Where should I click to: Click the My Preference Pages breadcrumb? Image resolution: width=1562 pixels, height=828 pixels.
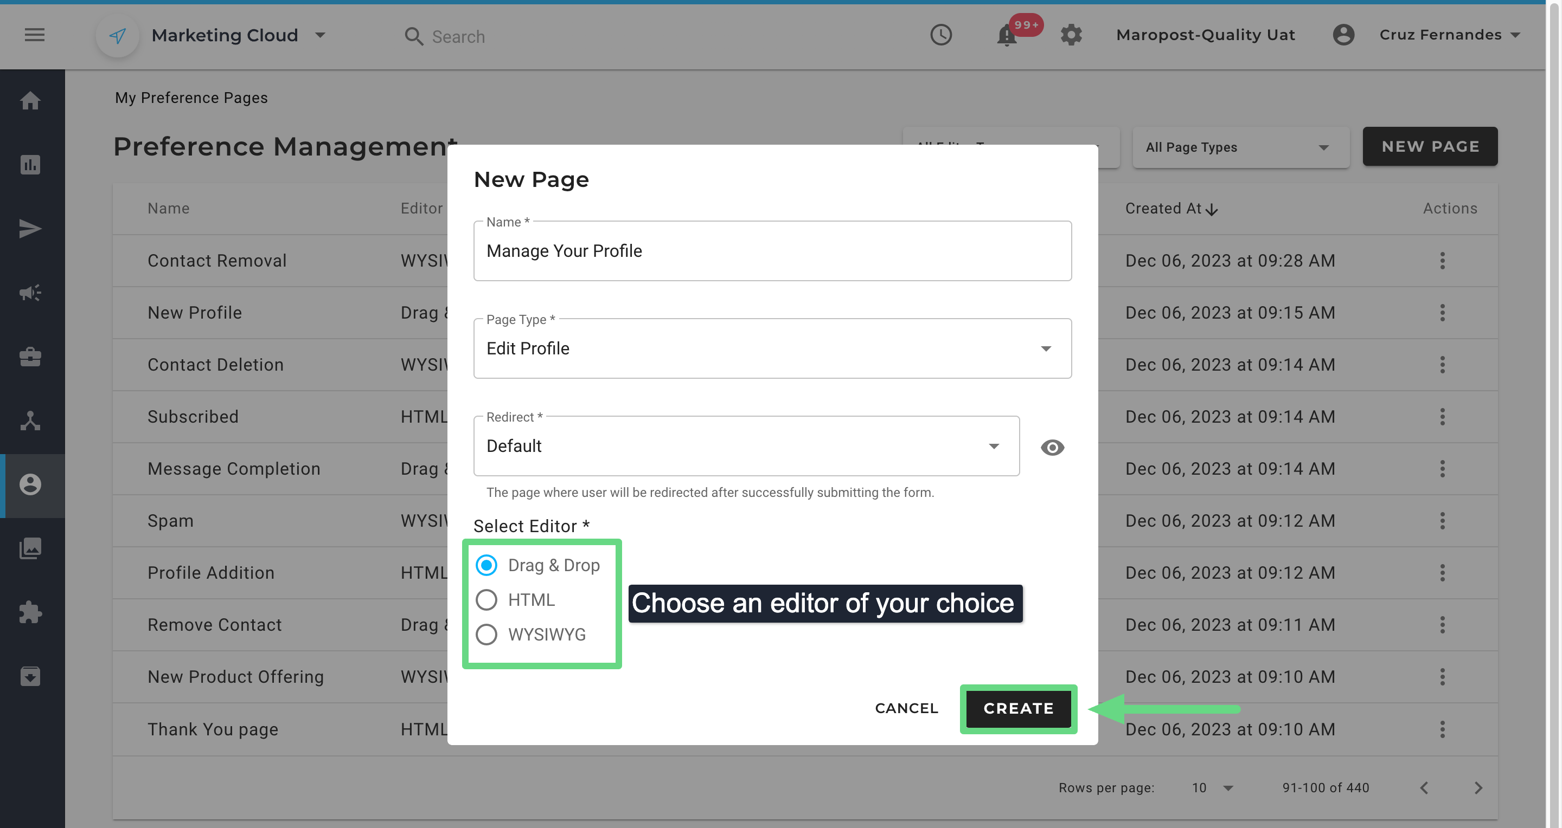(191, 98)
